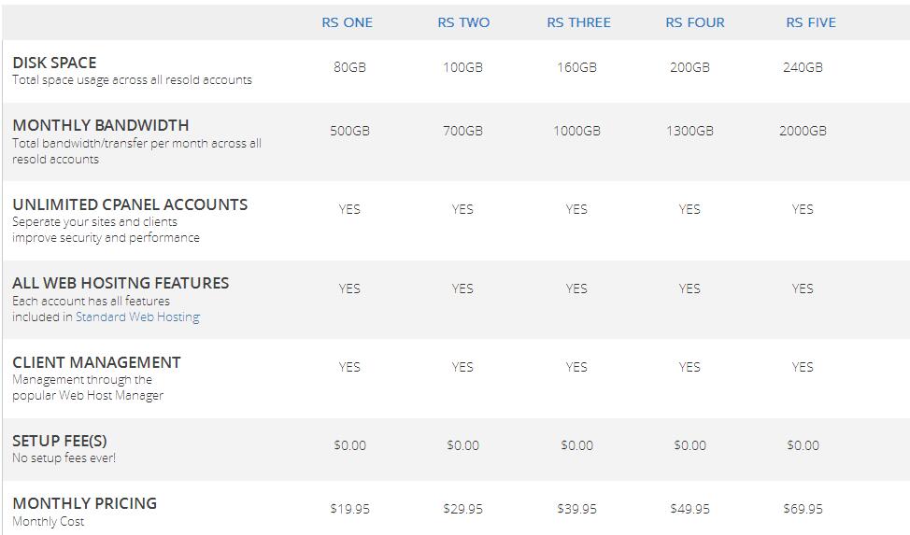Click the ALL WEB HOSITNG FEATURES heading

(121, 283)
